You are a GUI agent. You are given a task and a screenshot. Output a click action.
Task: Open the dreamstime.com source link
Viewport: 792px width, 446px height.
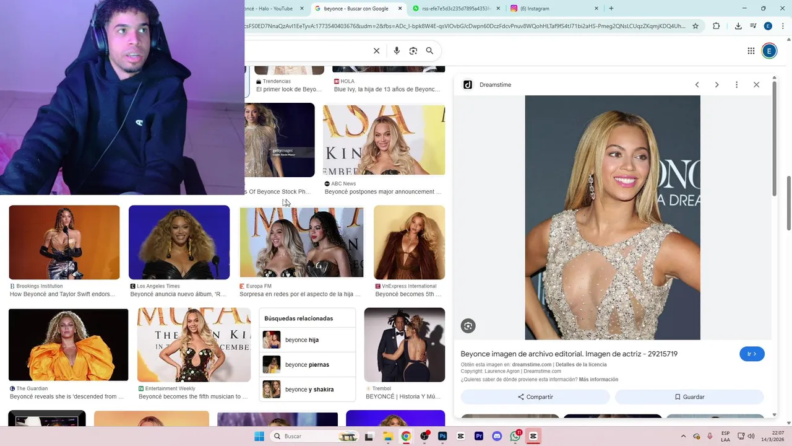[x=532, y=365]
